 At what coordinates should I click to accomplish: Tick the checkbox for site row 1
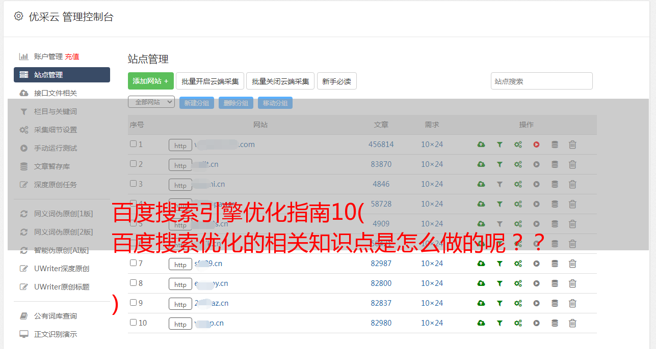coord(133,144)
